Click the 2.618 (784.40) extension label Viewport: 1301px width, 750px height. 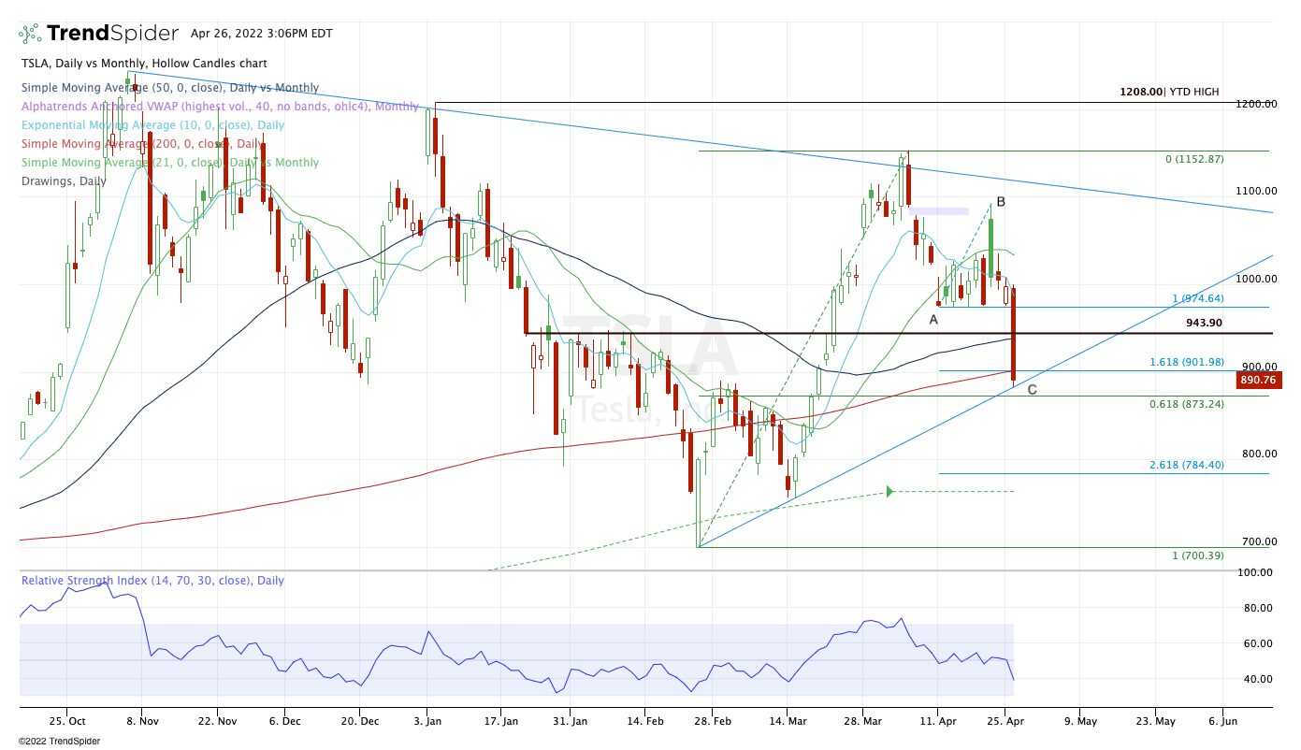[x=1187, y=465]
